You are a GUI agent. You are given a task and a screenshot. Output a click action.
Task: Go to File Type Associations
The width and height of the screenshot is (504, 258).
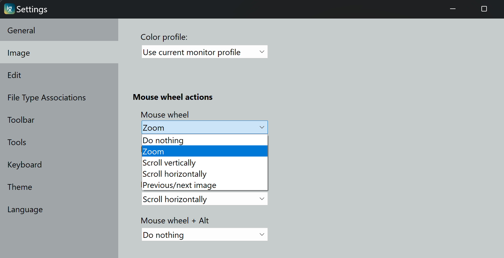(x=47, y=97)
